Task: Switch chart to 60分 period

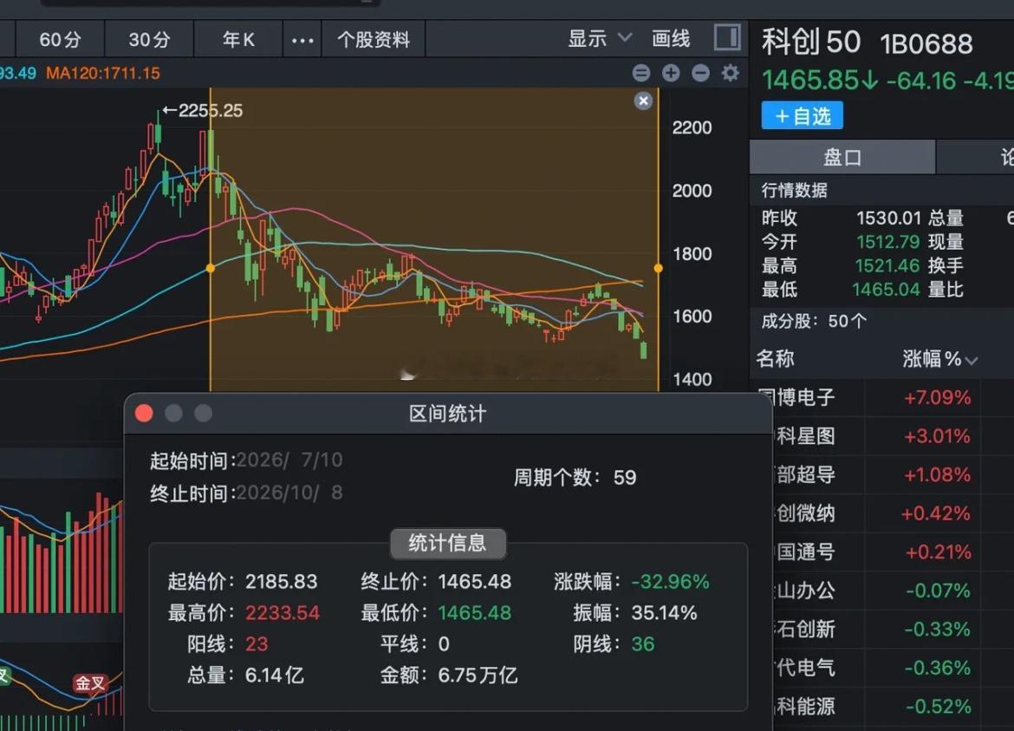Action: 60,40
